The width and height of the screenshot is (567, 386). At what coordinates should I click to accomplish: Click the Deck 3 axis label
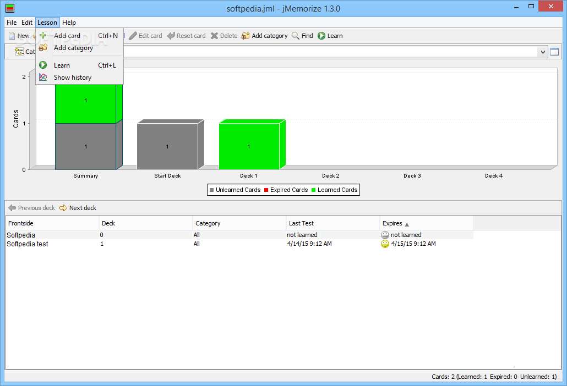pos(412,176)
